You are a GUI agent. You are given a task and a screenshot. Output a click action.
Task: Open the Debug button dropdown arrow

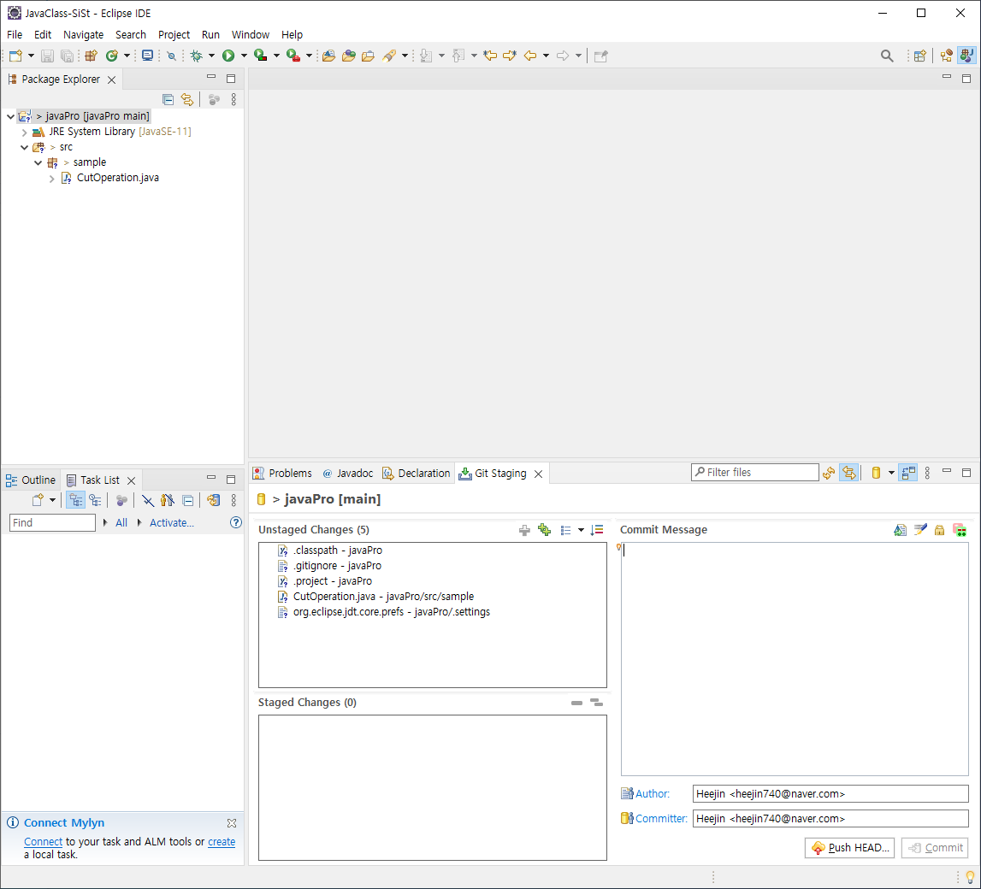point(211,56)
